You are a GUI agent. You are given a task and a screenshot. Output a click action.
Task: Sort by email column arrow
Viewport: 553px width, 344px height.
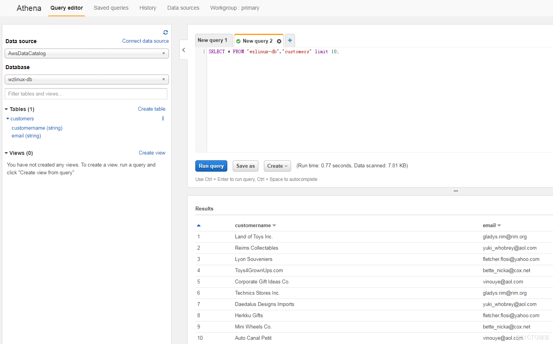click(499, 226)
